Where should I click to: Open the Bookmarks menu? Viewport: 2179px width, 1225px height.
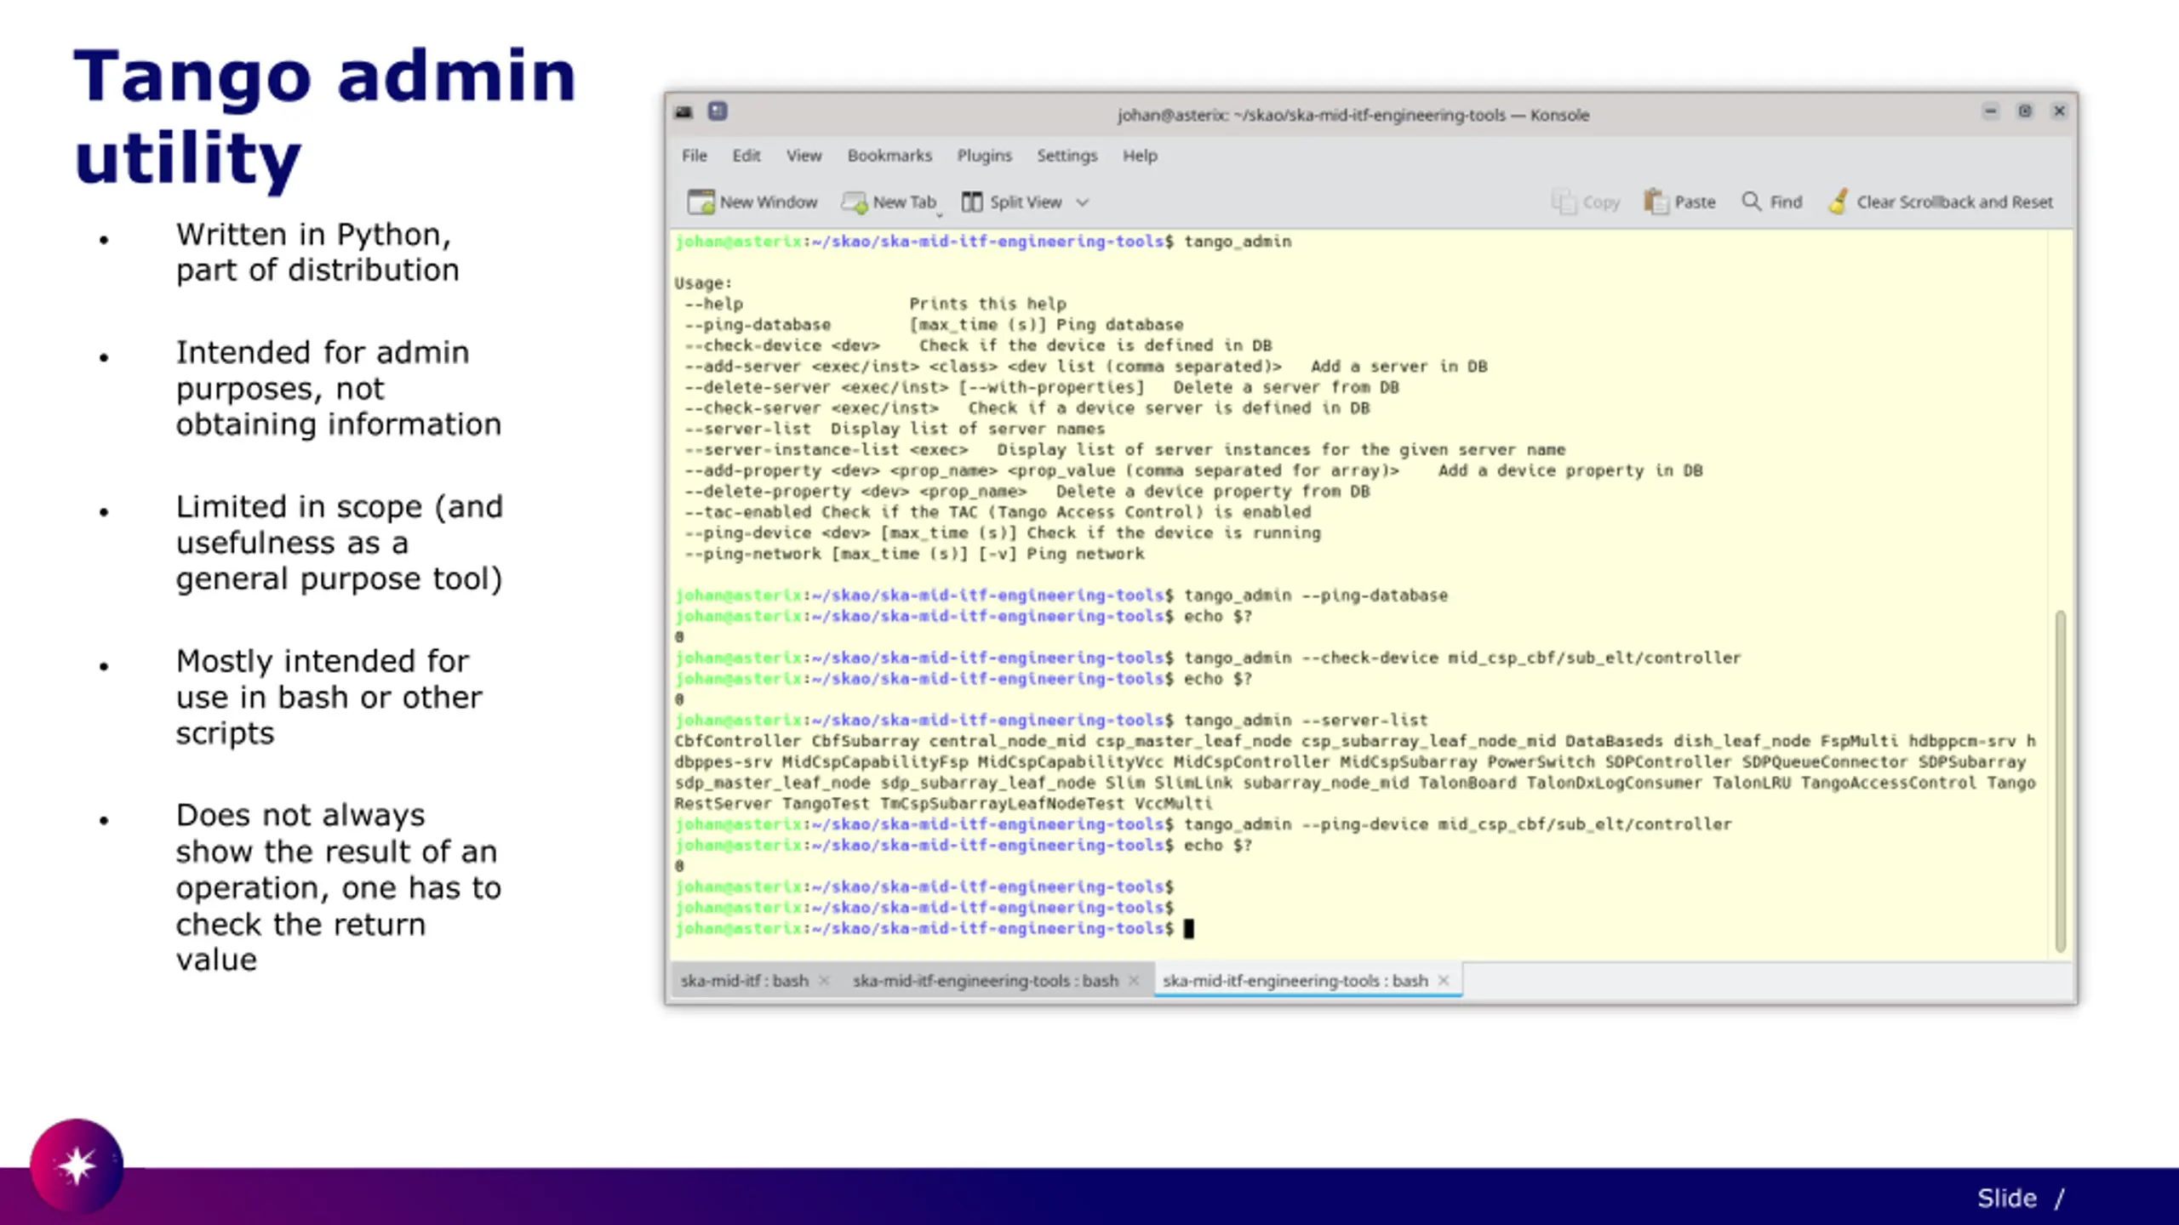(889, 156)
